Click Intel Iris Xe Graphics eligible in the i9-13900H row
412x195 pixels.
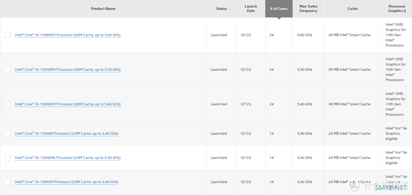pyautogui.click(x=396, y=133)
